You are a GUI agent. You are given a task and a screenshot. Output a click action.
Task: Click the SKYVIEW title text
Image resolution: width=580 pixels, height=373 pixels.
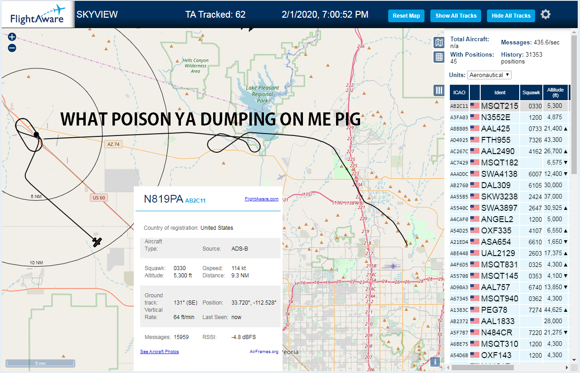[97, 15]
